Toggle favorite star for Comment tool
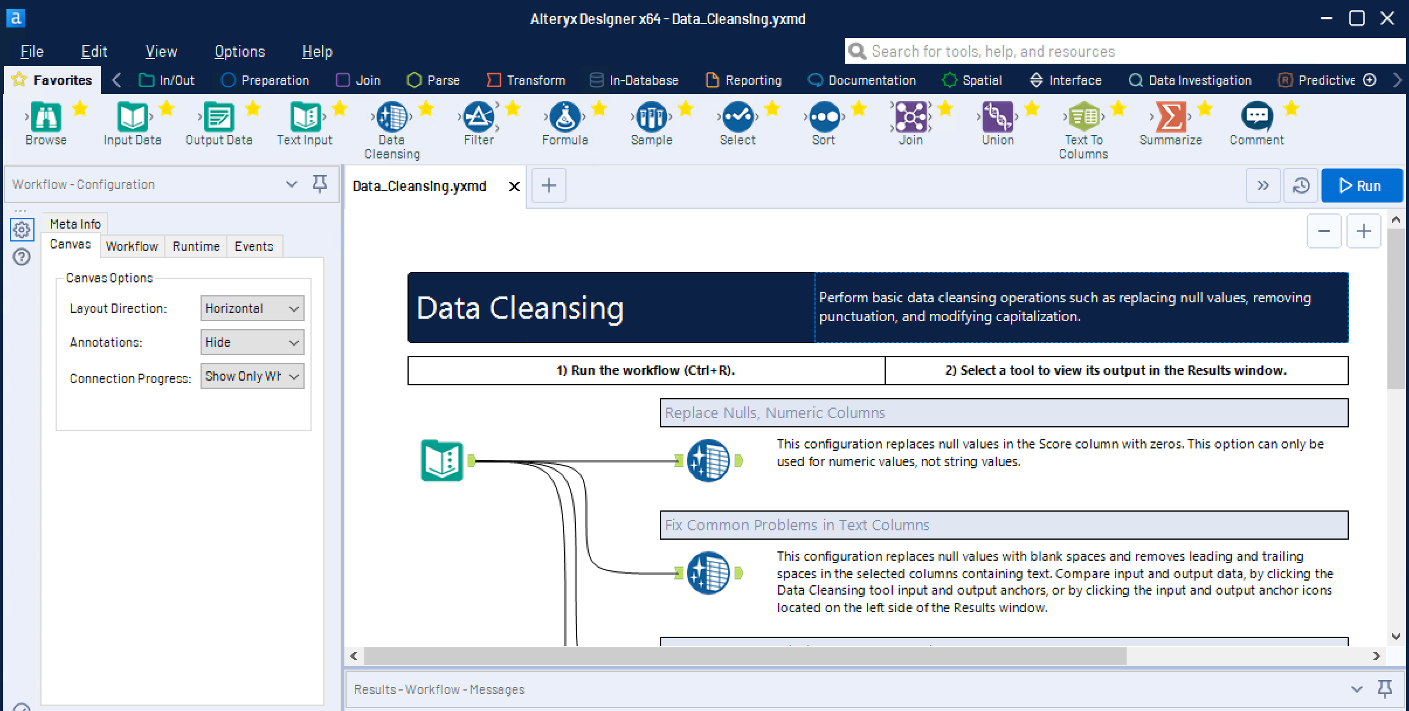Image resolution: width=1409 pixels, height=711 pixels. [1291, 108]
